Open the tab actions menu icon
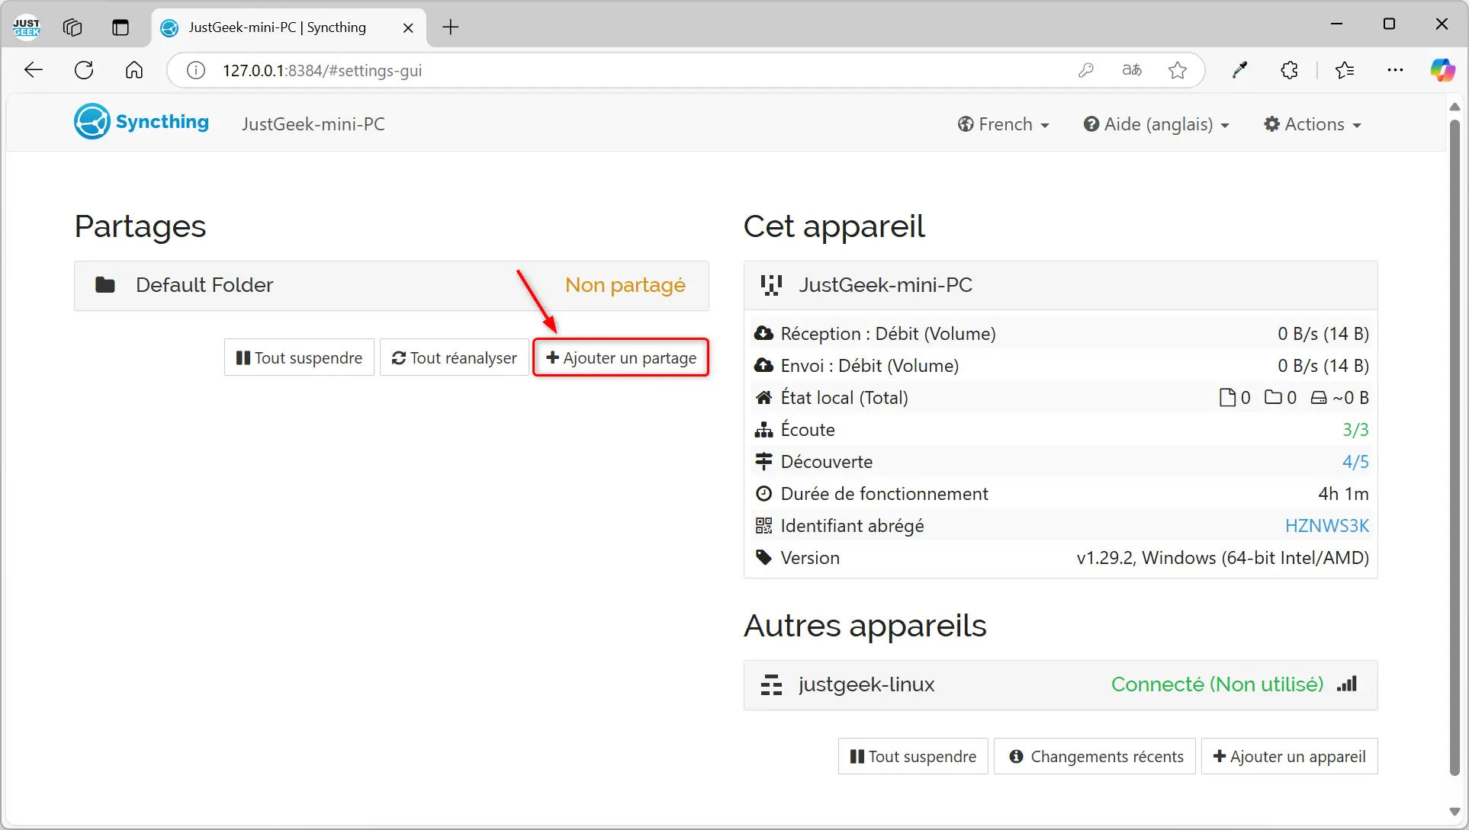Image resolution: width=1469 pixels, height=830 pixels. click(121, 27)
